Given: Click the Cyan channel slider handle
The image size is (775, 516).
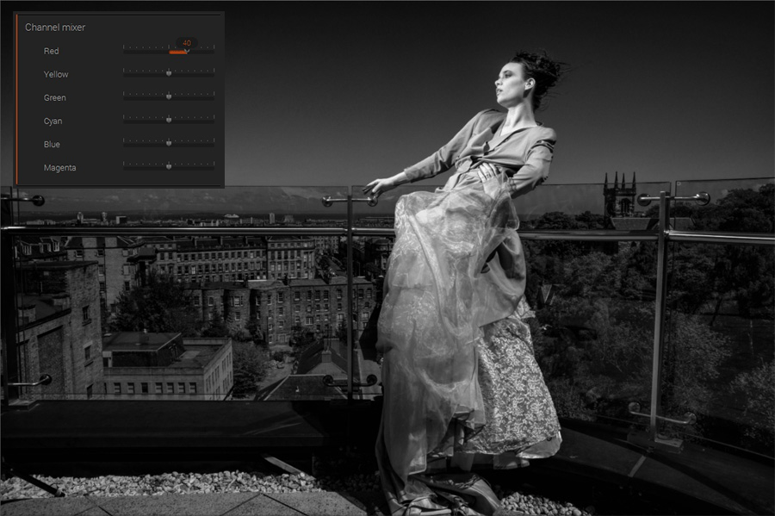Looking at the screenshot, I should [x=169, y=120].
